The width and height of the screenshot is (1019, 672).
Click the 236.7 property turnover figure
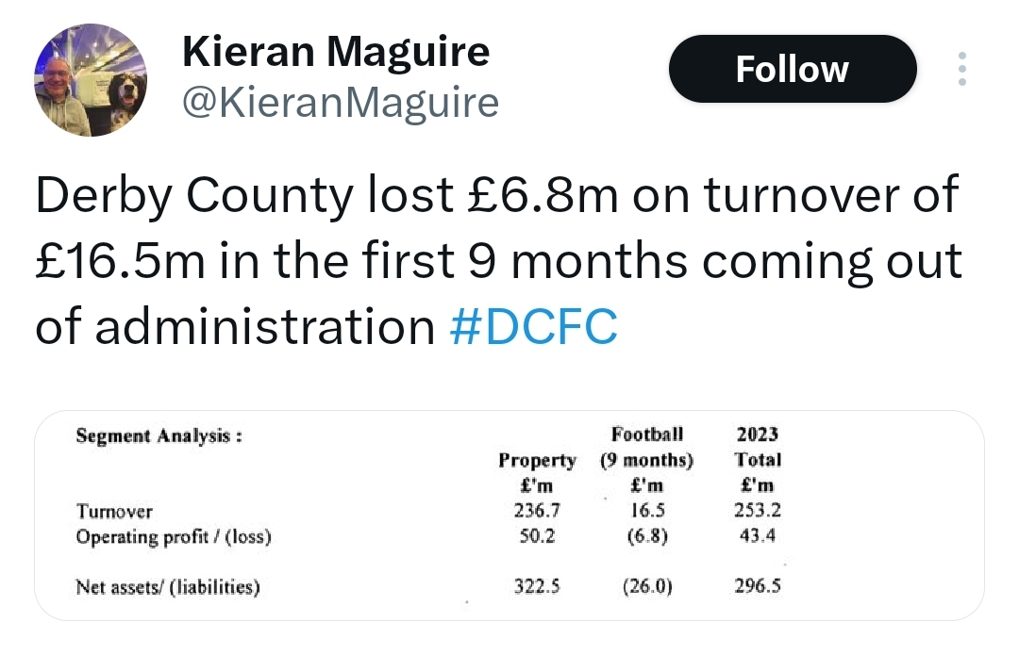point(537,510)
